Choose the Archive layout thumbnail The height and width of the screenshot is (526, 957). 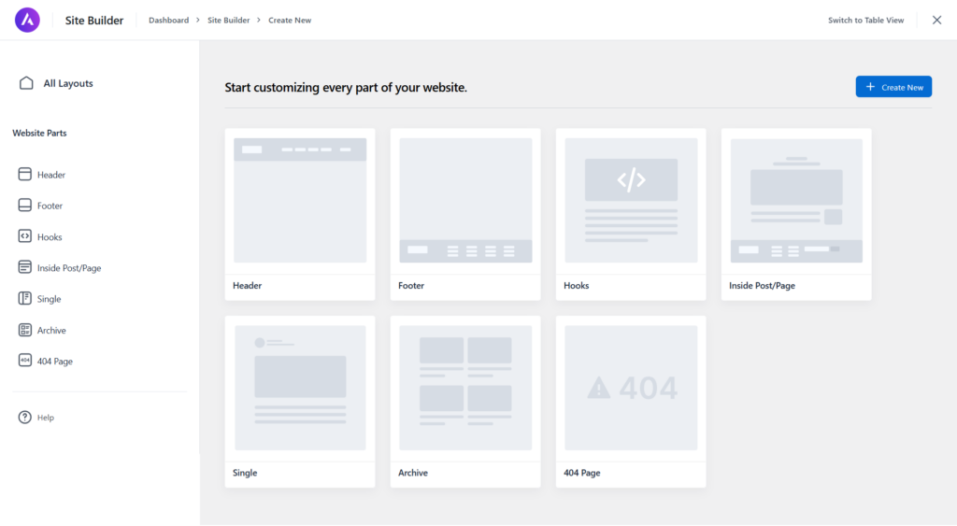pyautogui.click(x=465, y=388)
